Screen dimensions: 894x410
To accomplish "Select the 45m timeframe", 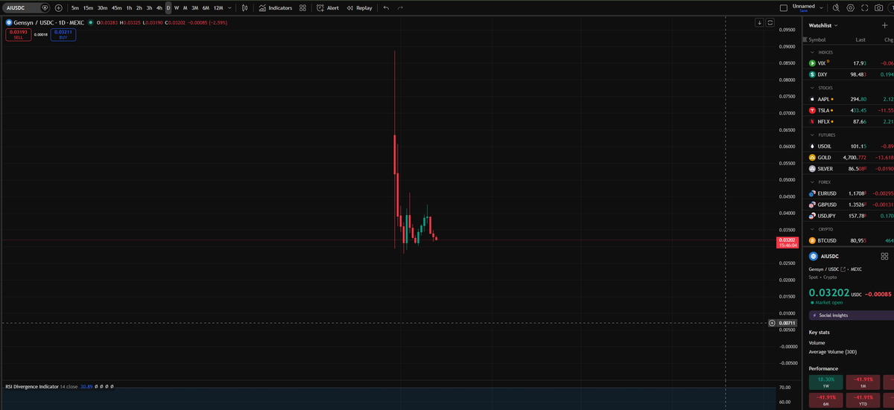I will point(116,7).
